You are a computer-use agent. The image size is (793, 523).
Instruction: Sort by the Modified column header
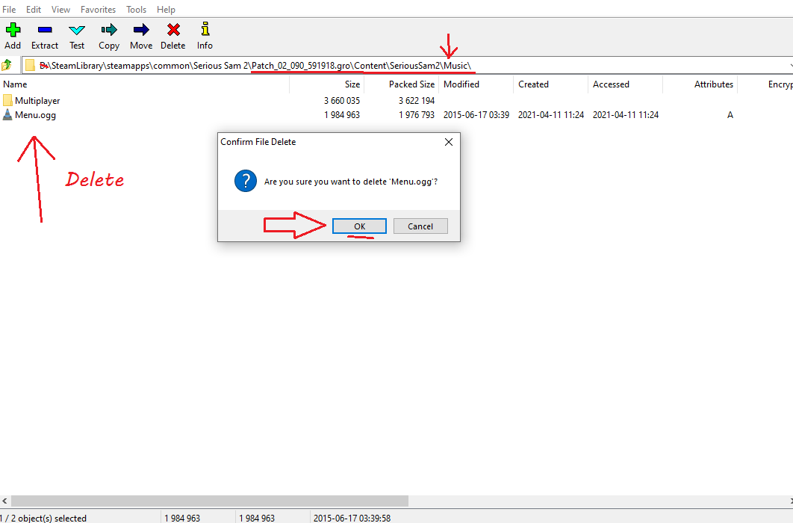click(461, 84)
